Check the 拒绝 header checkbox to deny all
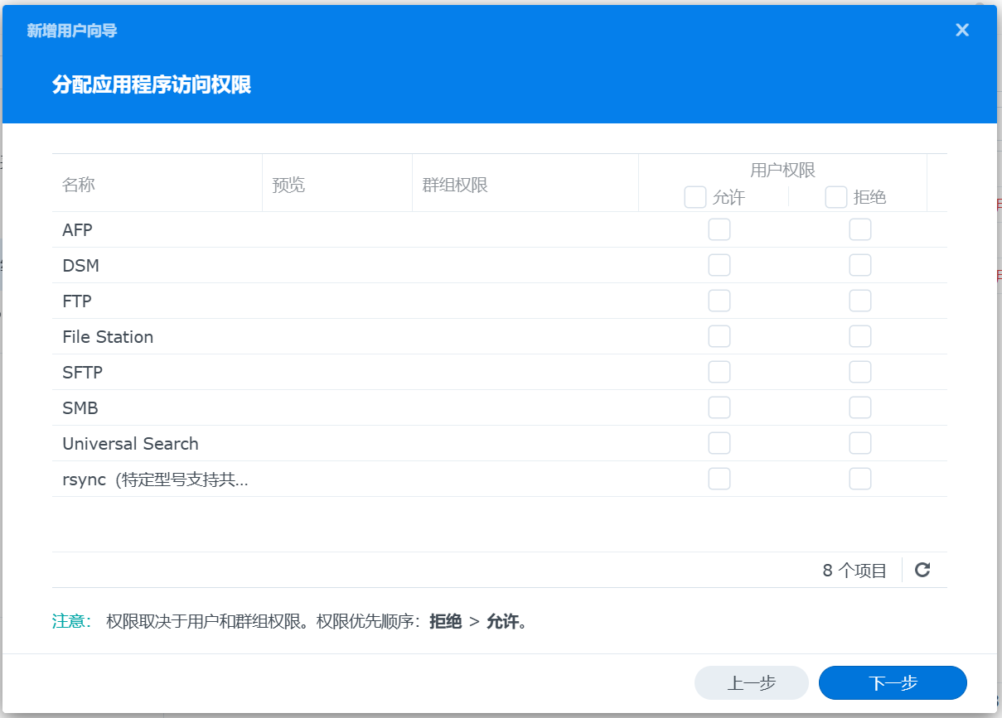Image resolution: width=1002 pixels, height=718 pixels. click(x=835, y=197)
